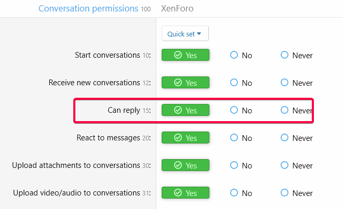This screenshot has height=209, width=343.
Task: Select Yes for Start conversations
Action: click(x=186, y=55)
